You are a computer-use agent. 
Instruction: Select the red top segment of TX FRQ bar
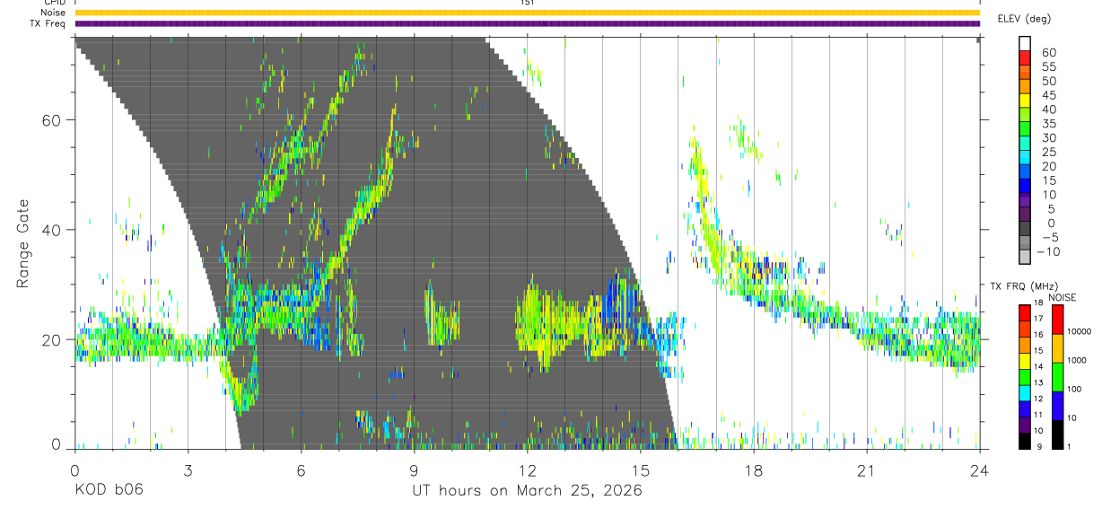click(1026, 312)
